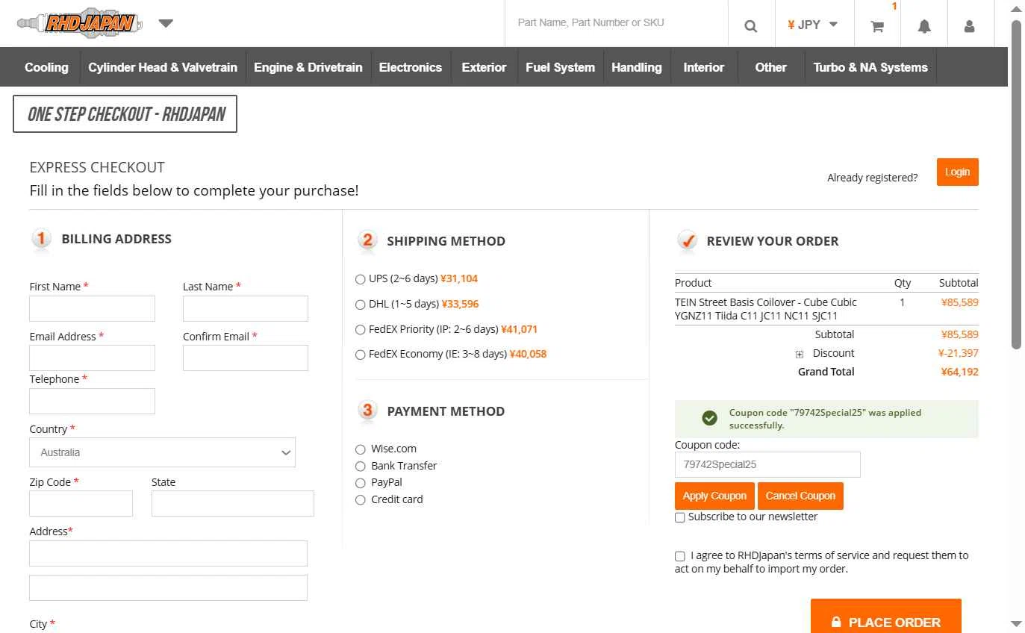Click the One Step Checkout heading
The width and height of the screenshot is (1025, 633).
125,114
